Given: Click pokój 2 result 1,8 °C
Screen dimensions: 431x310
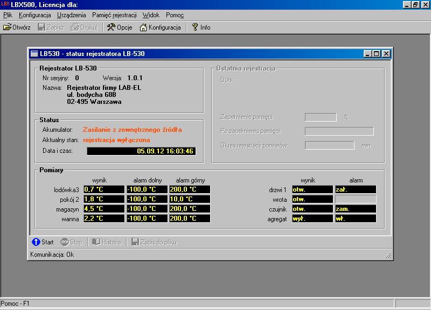Looking at the screenshot, I should tap(104, 199).
